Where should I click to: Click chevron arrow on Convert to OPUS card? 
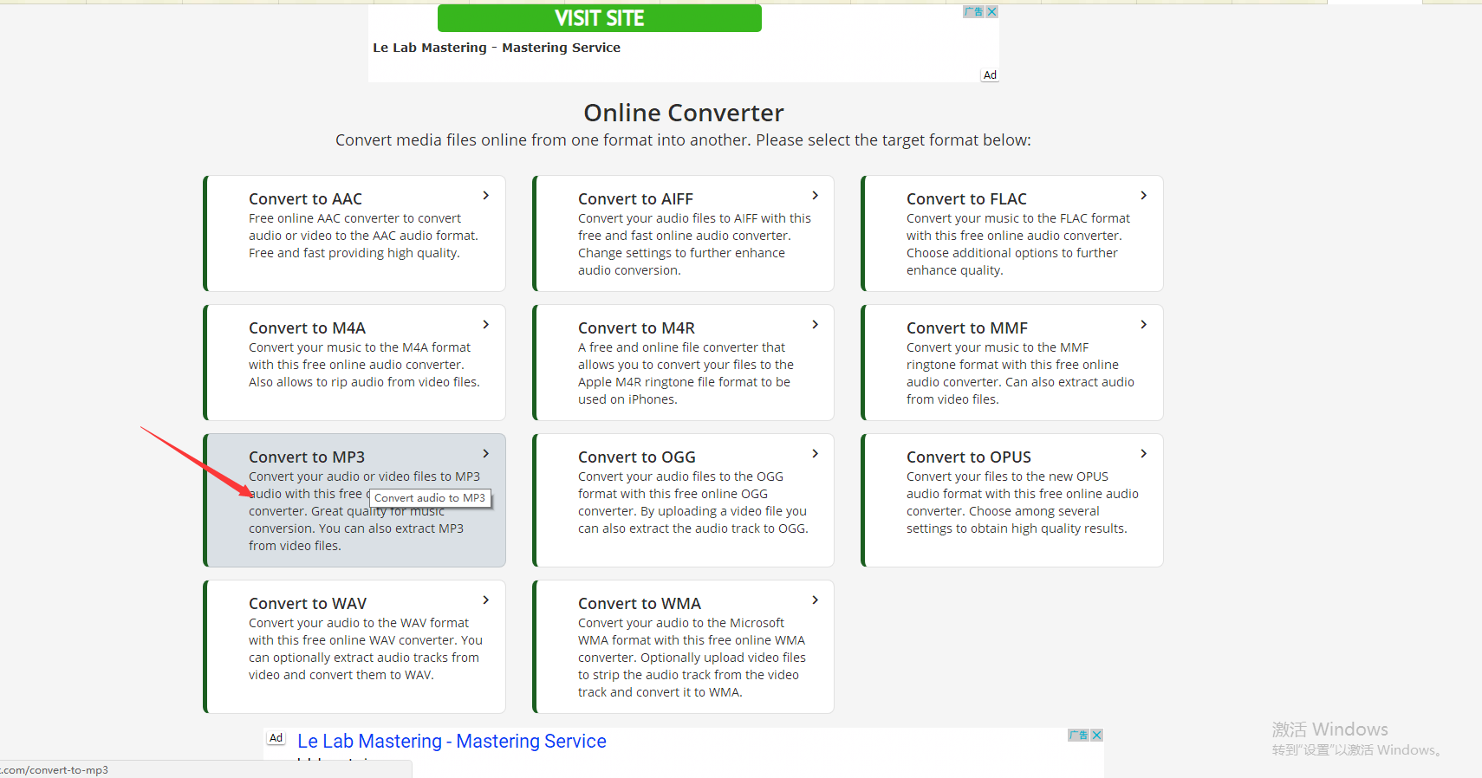[x=1144, y=454]
